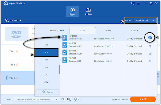Click the Rip All button
This screenshot has height=105, width=161.
[x=143, y=99]
